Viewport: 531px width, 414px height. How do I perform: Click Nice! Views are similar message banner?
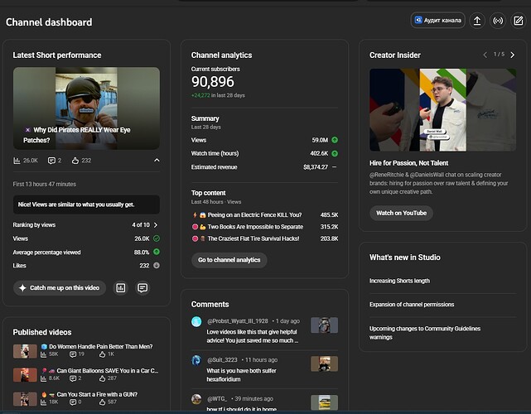point(86,205)
